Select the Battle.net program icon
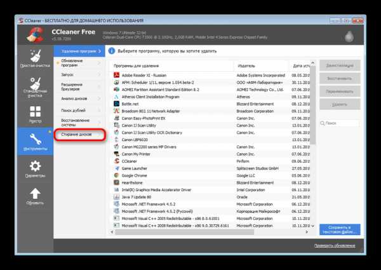 [117, 104]
